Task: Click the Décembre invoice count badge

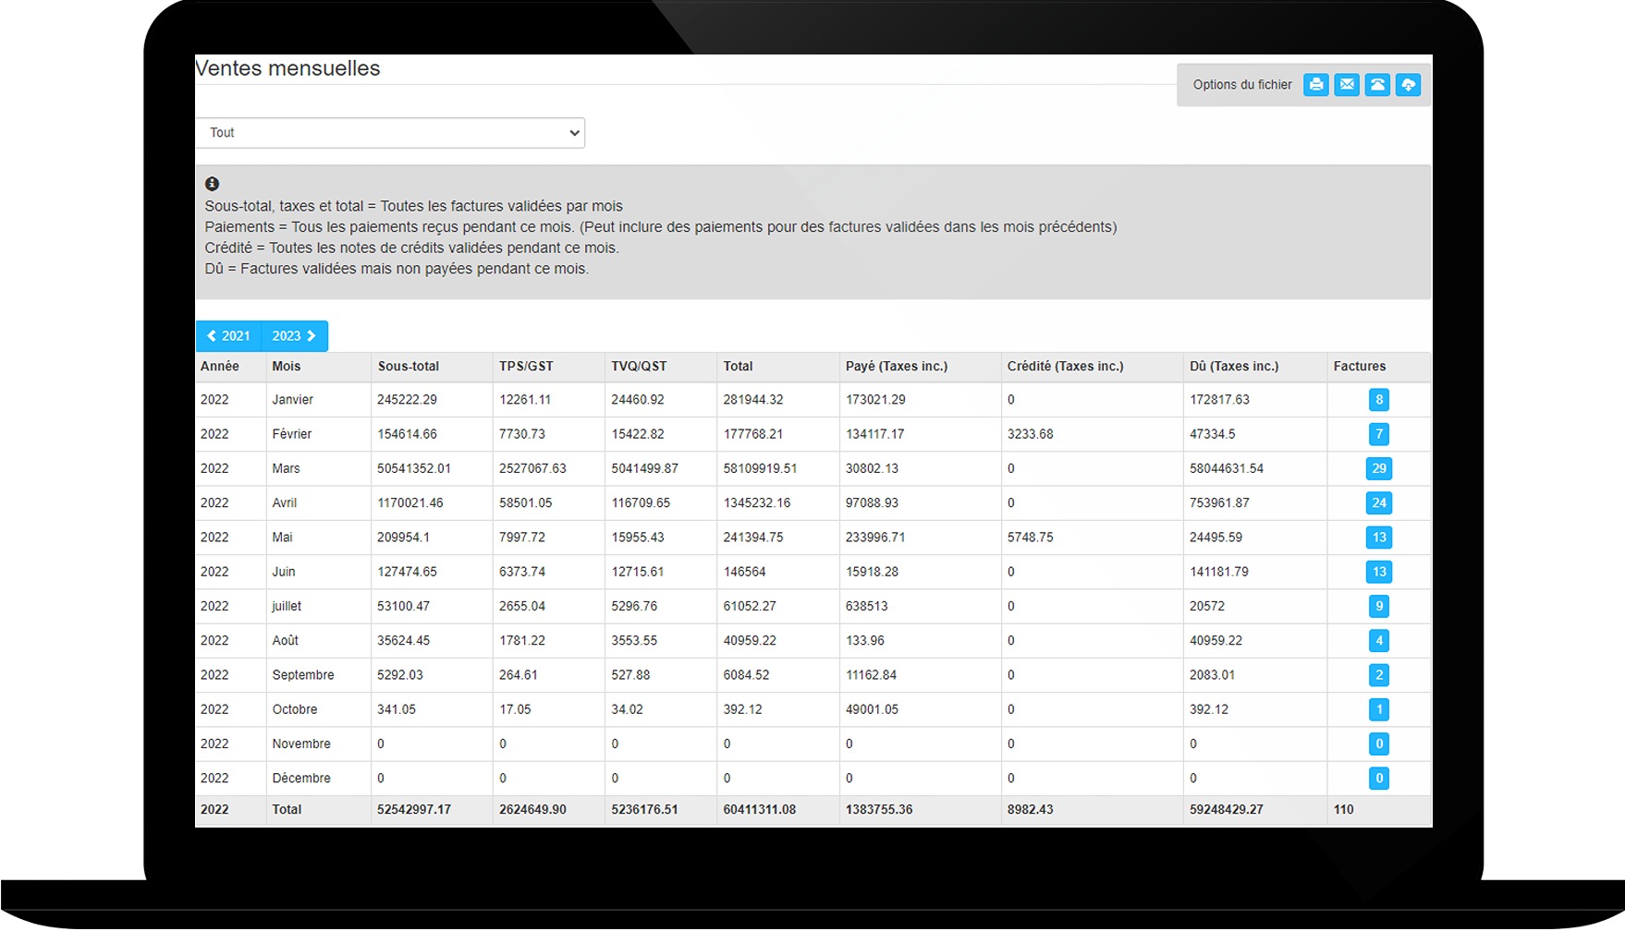Action: click(1378, 779)
